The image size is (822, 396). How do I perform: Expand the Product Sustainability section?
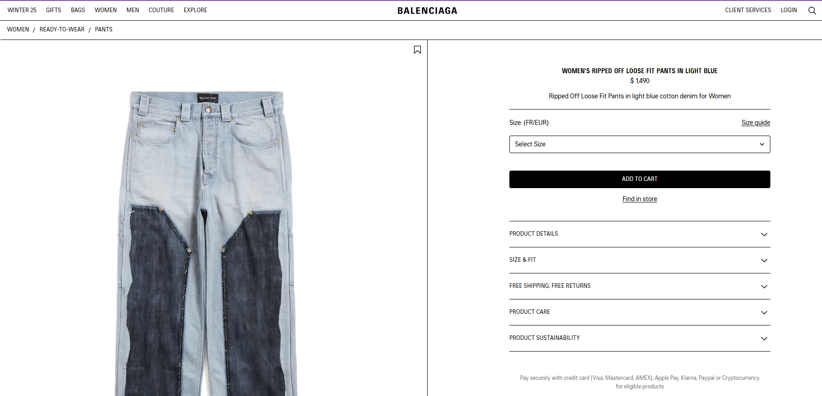pyautogui.click(x=640, y=338)
